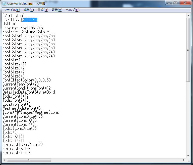Click the horizontal scrollbar right arrow
Viewport: 193px width, 165px height.
click(x=184, y=160)
